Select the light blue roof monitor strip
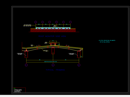 pos(53,28)
